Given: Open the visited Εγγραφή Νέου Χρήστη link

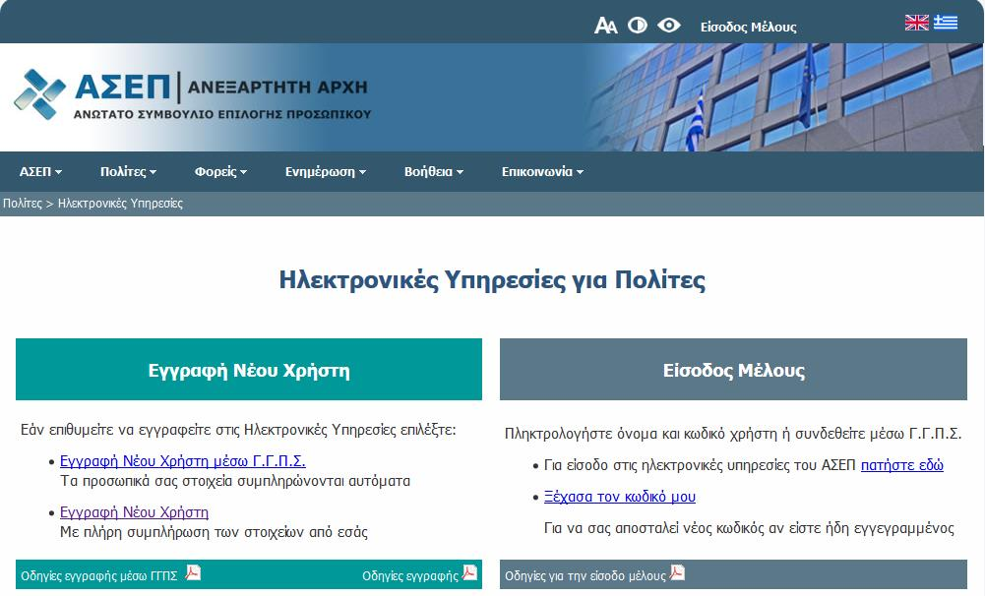Looking at the screenshot, I should (134, 511).
